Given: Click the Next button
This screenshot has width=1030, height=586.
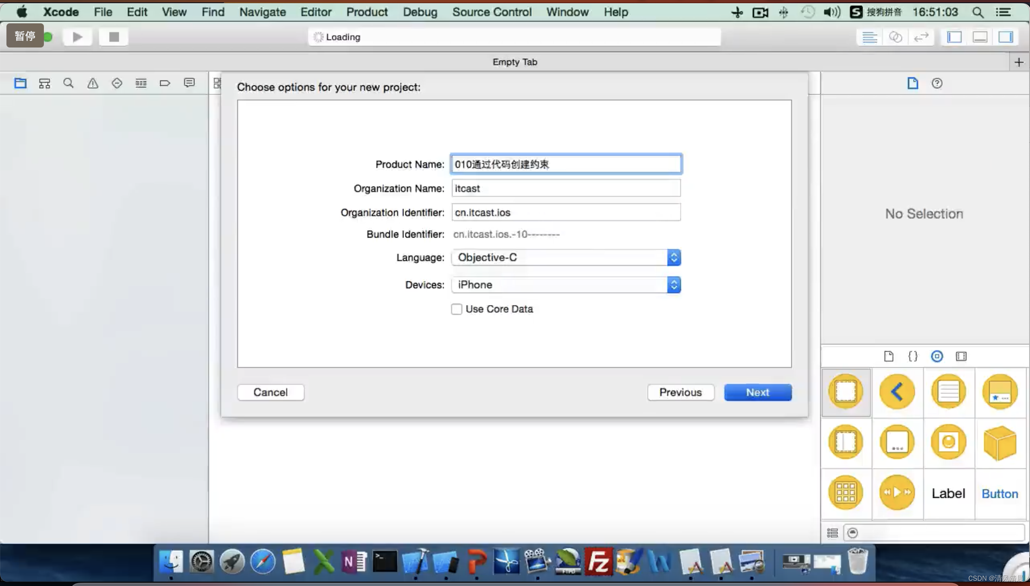Looking at the screenshot, I should point(757,392).
